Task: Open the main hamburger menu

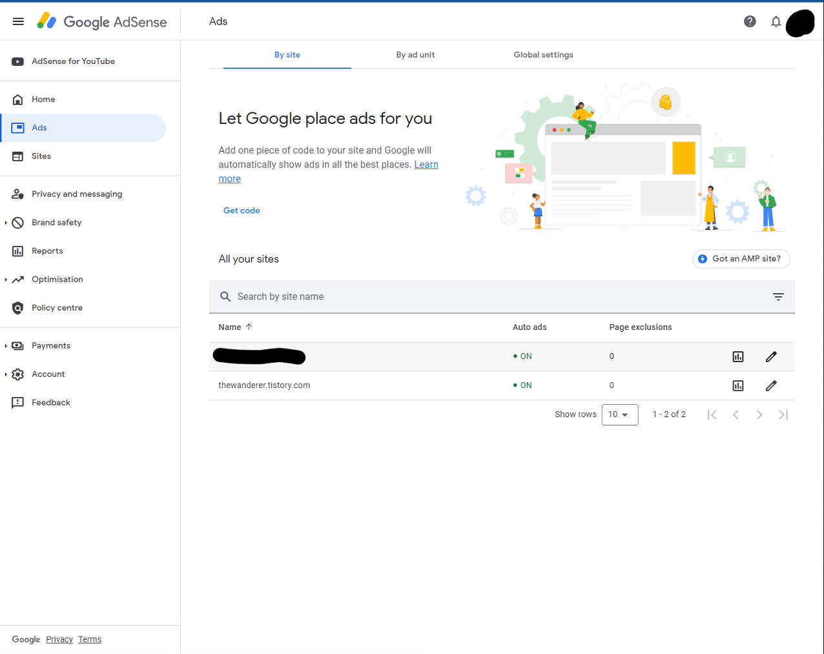Action: (18, 21)
